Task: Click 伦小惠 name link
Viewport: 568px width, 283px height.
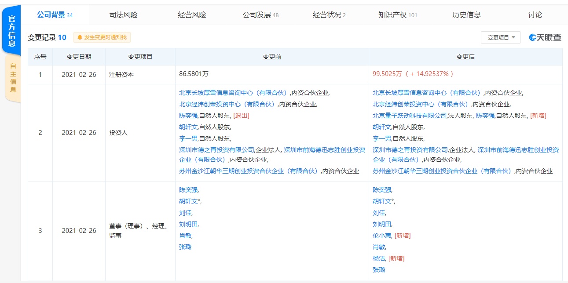Action: pyautogui.click(x=381, y=236)
